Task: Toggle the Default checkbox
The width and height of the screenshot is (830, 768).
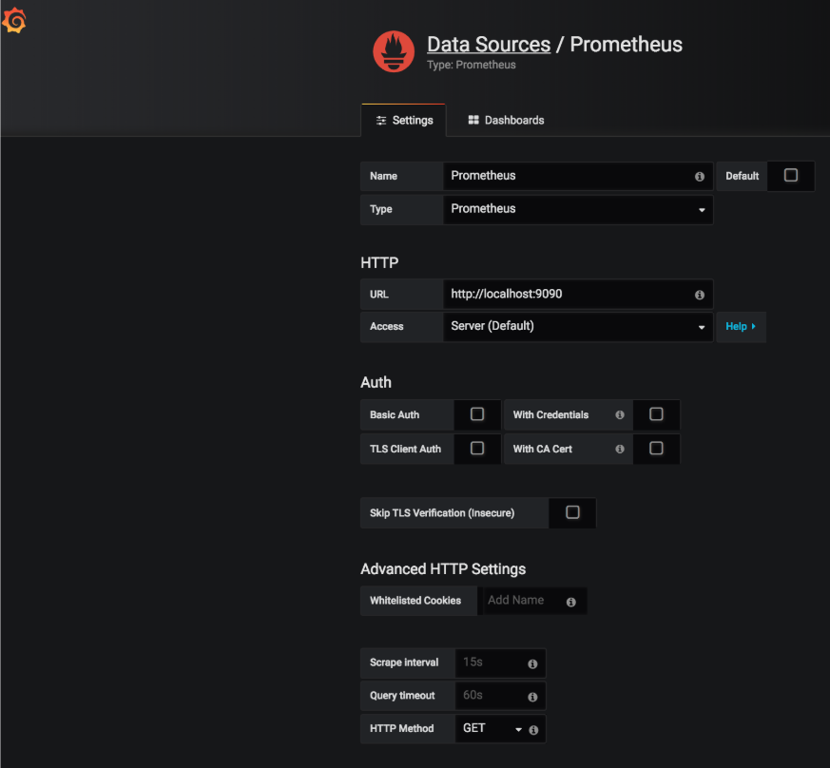Action: tap(790, 176)
